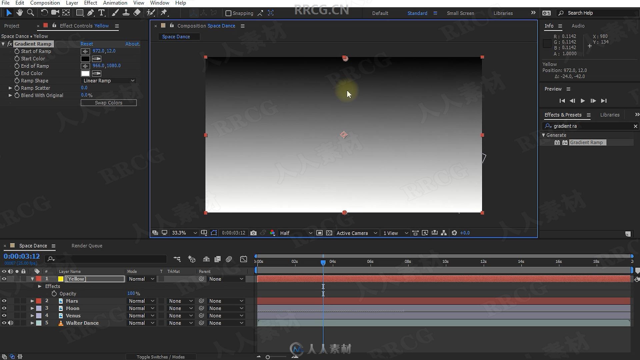This screenshot has width=640, height=360.
Task: Toggle visibility of the Moon layer
Action: pos(4,308)
